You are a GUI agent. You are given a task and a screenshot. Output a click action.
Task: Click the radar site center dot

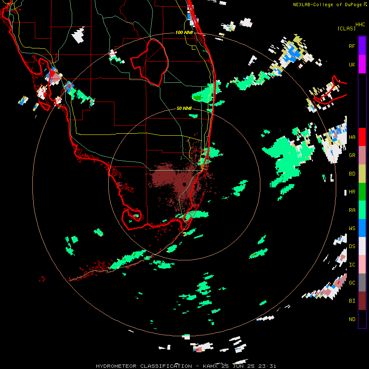[184, 184]
